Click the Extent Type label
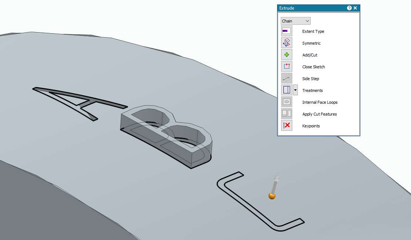 click(x=313, y=31)
